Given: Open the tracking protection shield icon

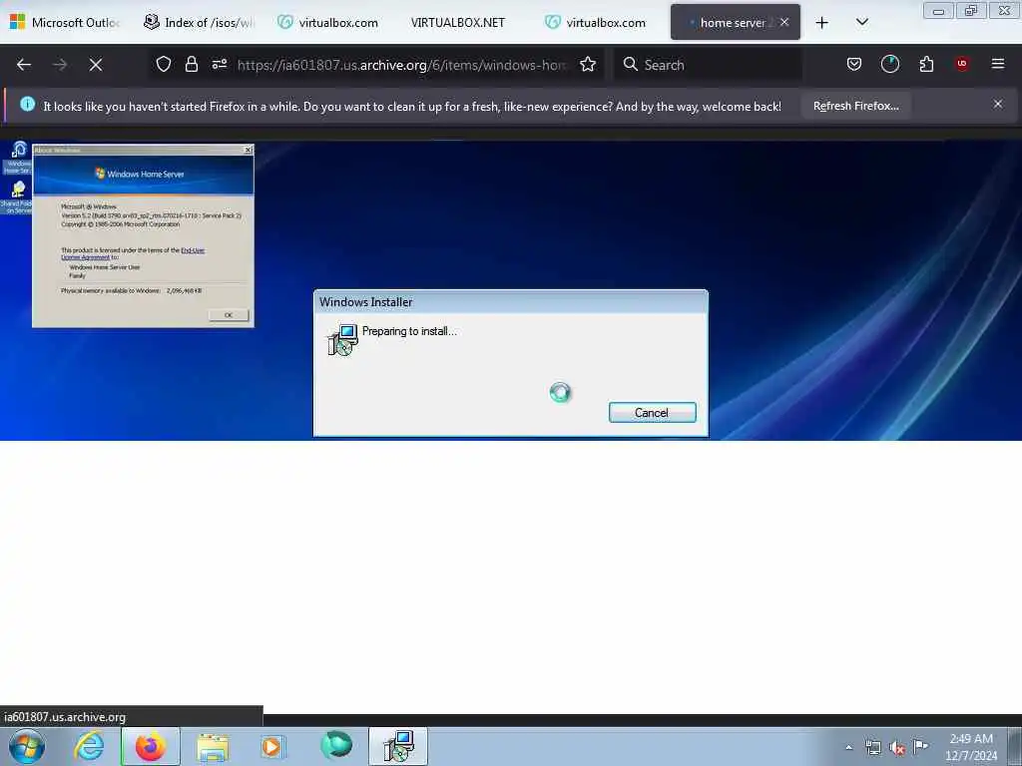Looking at the screenshot, I should pyautogui.click(x=164, y=64).
